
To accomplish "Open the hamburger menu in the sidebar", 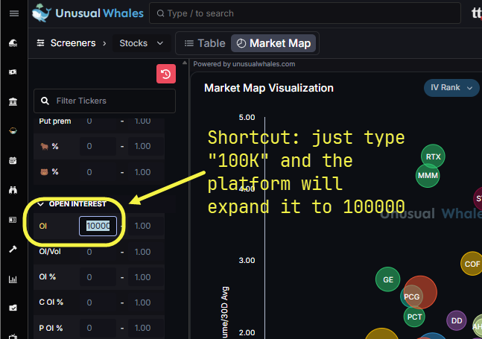I will (14, 13).
